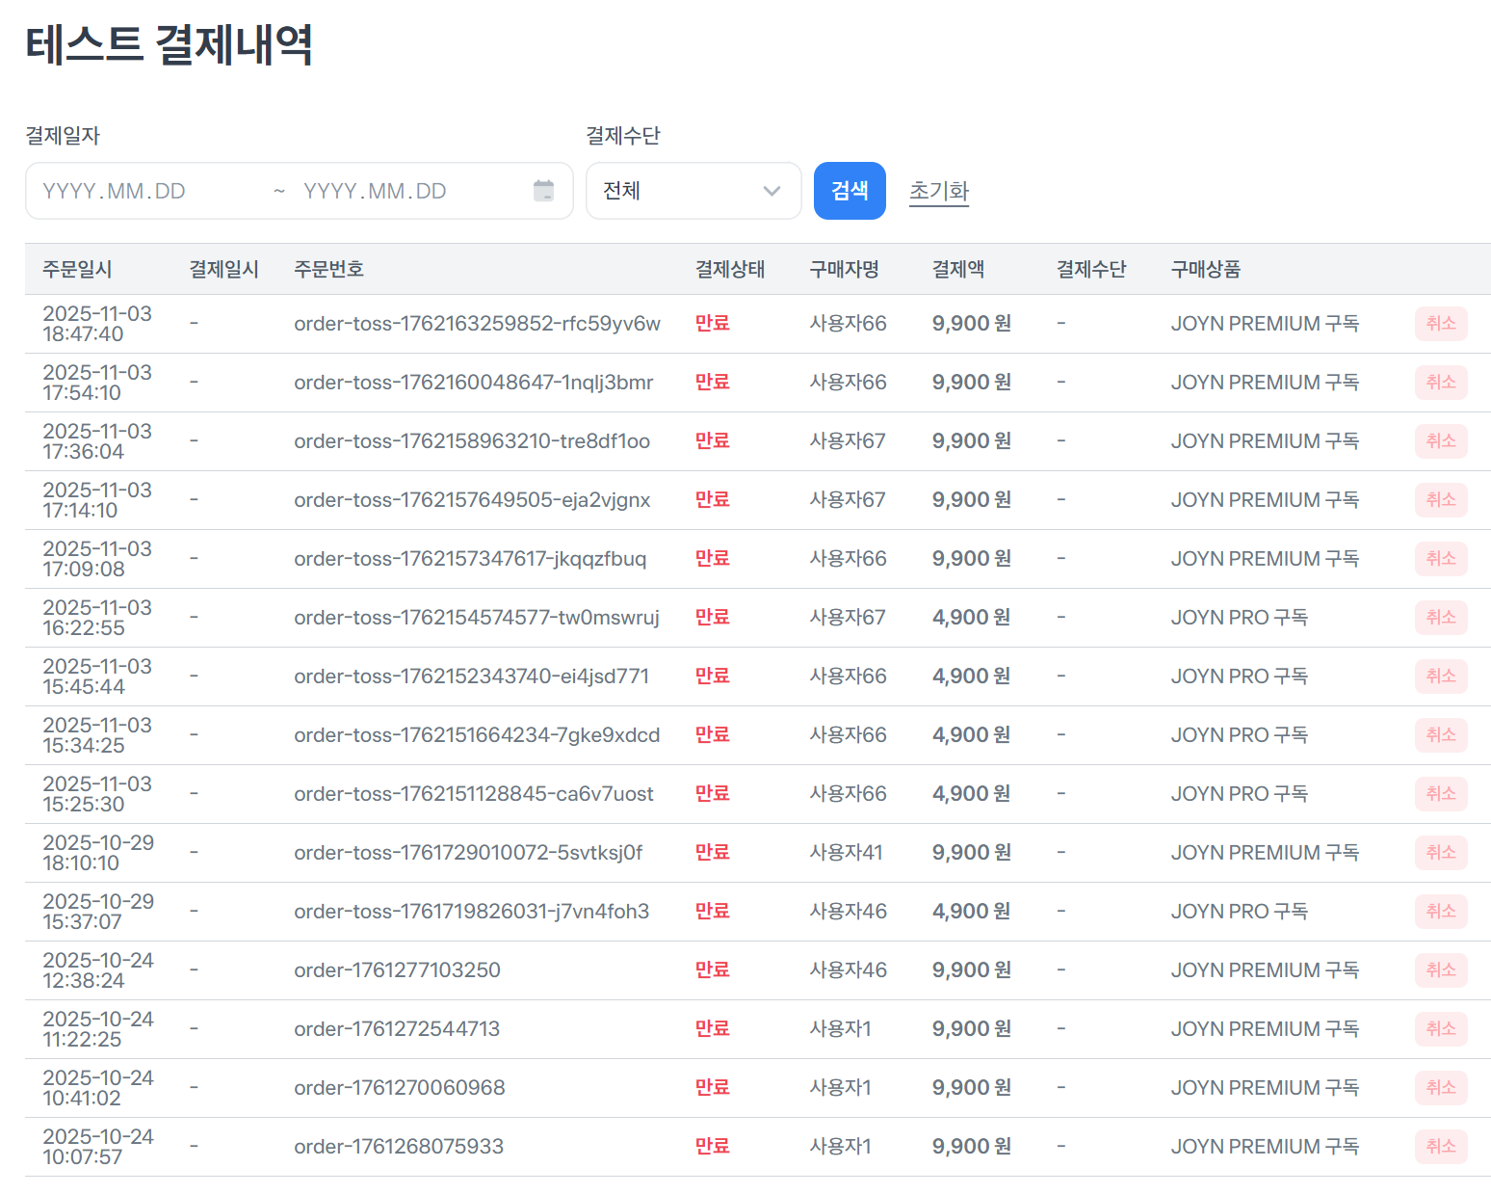Cancel order-toss-1762151664234-7gke9xdcd with 취소
Image resolution: width=1491 pixels, height=1194 pixels.
[1441, 735]
